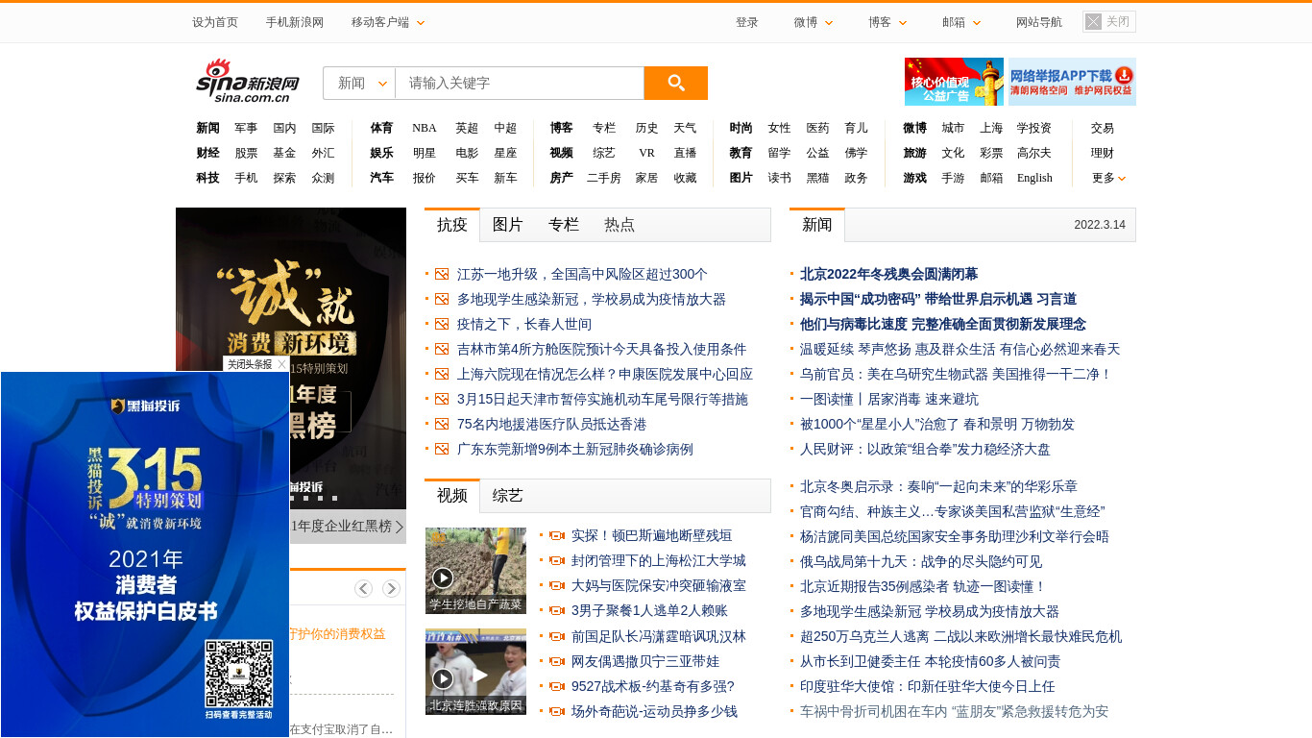Click video icon beside 9527战术板
The width and height of the screenshot is (1312, 738).
click(556, 686)
